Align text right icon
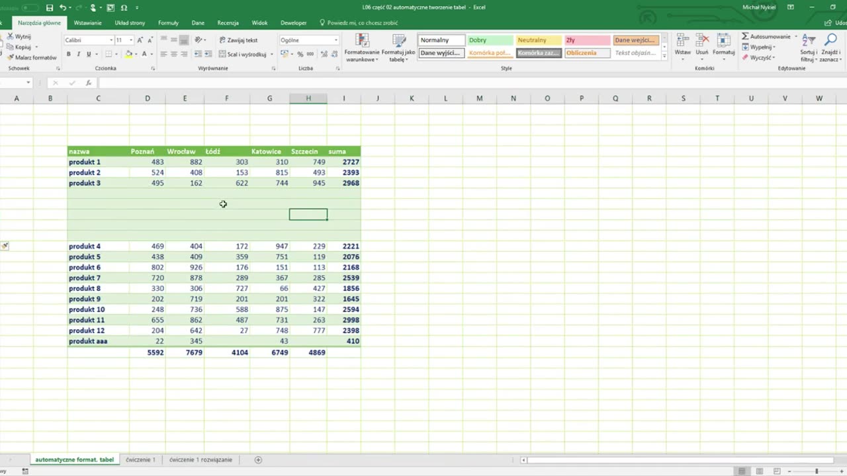Viewport: 847px width, 476px height. [x=184, y=54]
